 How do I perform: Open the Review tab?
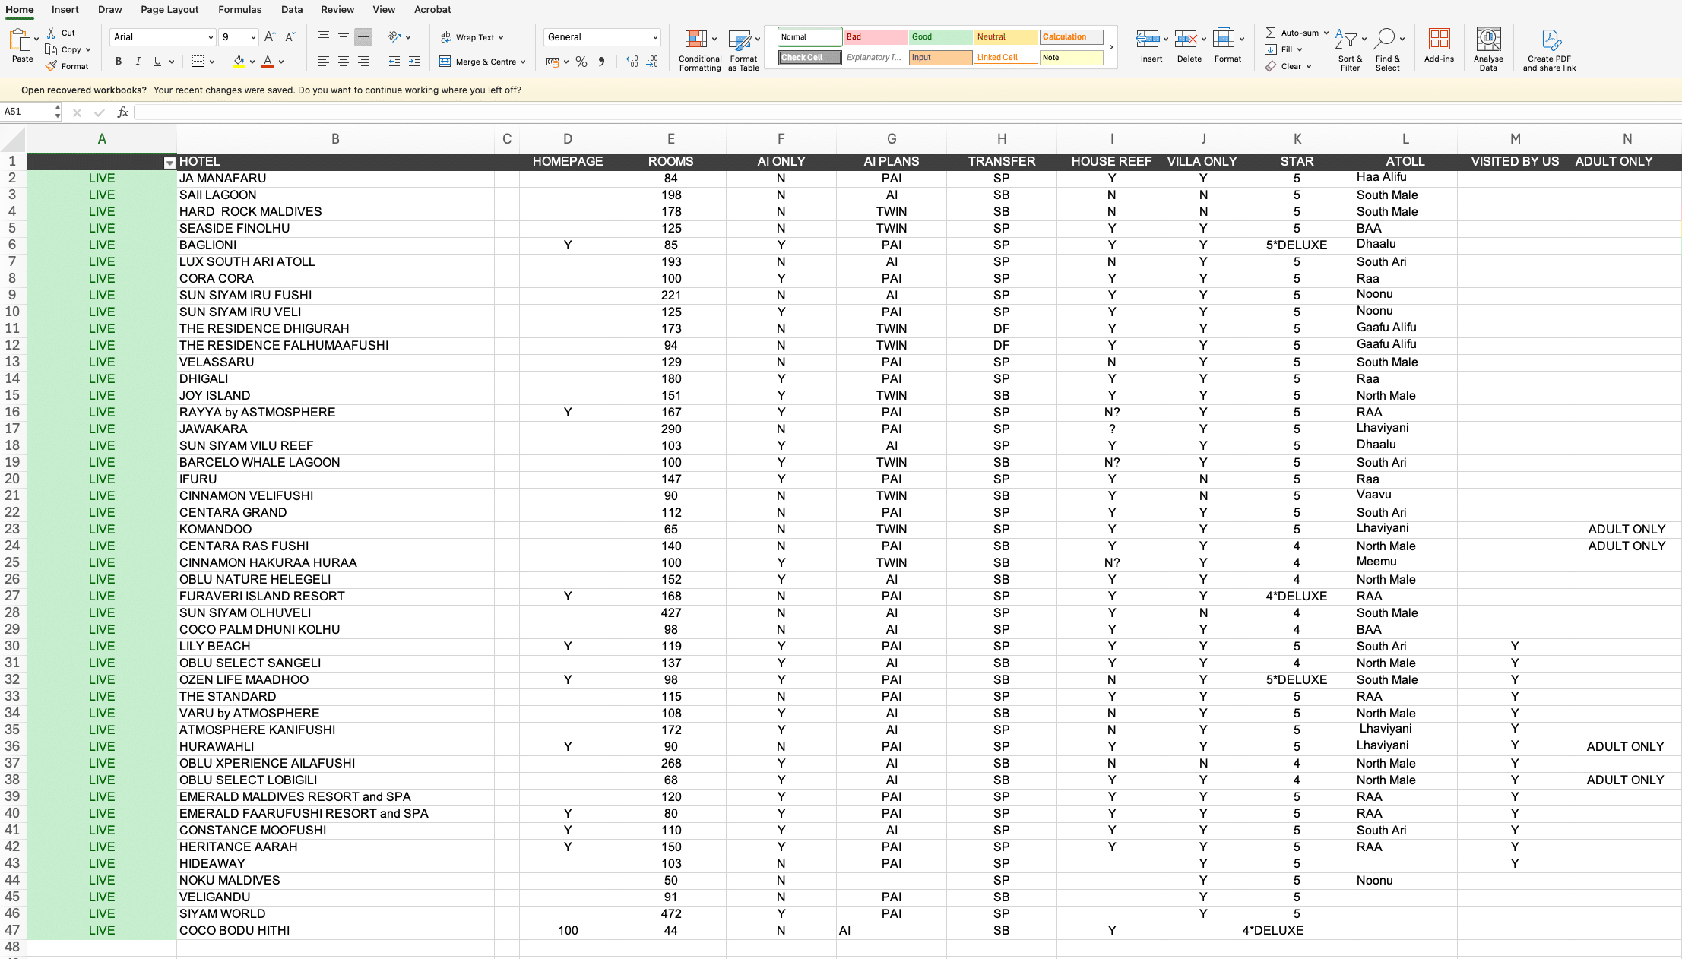point(337,10)
